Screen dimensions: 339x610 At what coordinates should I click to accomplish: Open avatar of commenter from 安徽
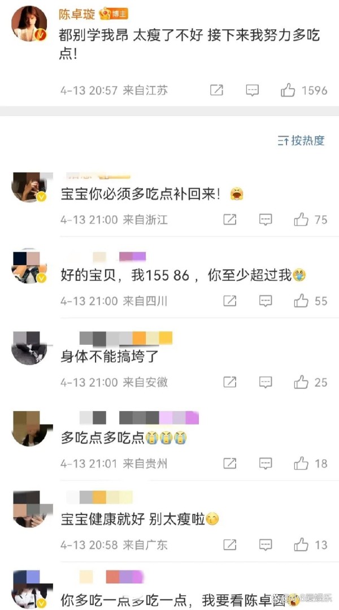tap(29, 348)
